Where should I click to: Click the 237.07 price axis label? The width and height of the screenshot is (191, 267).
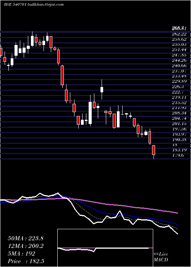[x=179, y=71]
